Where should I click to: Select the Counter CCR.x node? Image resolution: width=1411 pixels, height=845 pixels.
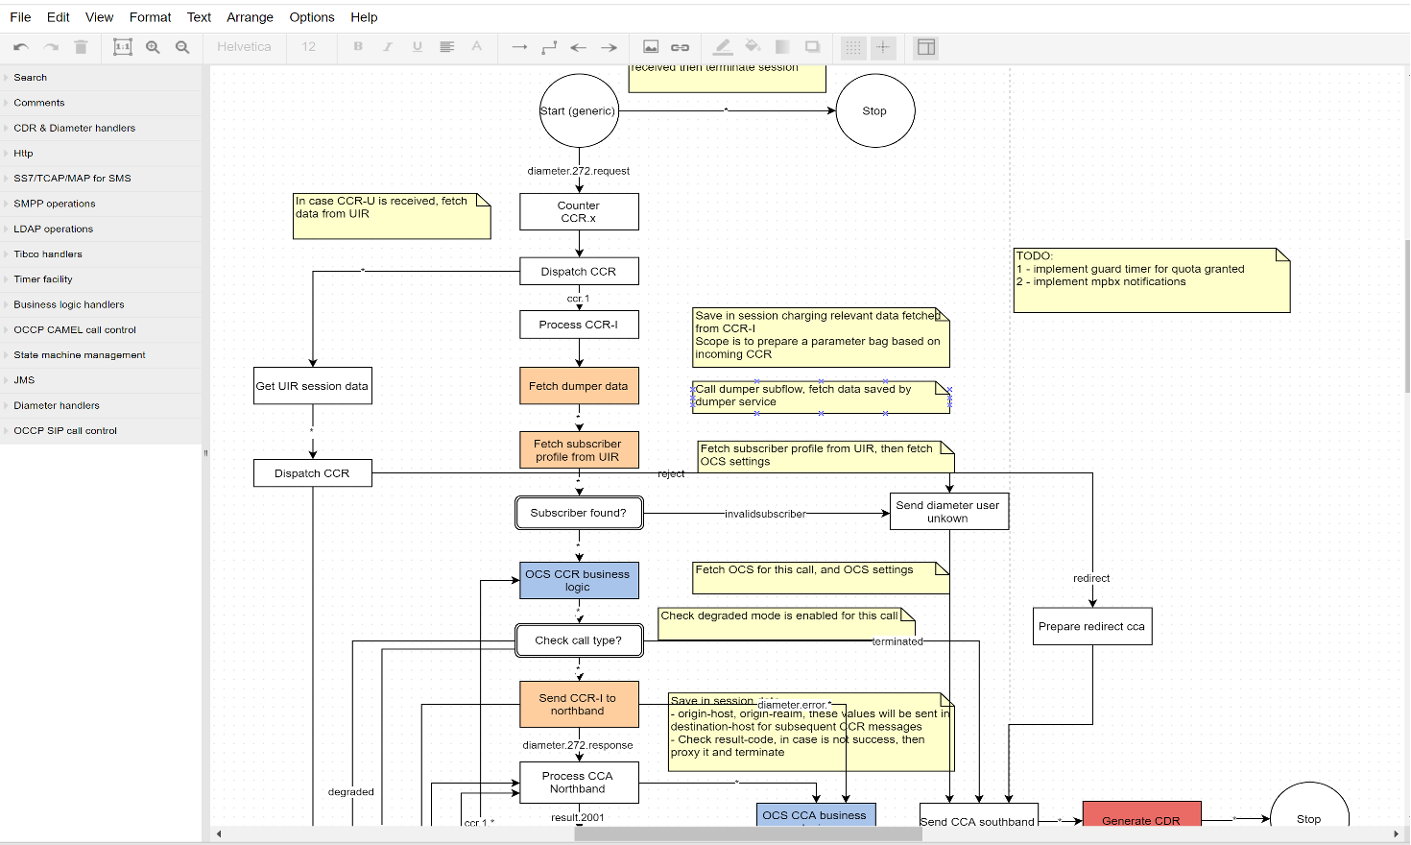tap(579, 211)
